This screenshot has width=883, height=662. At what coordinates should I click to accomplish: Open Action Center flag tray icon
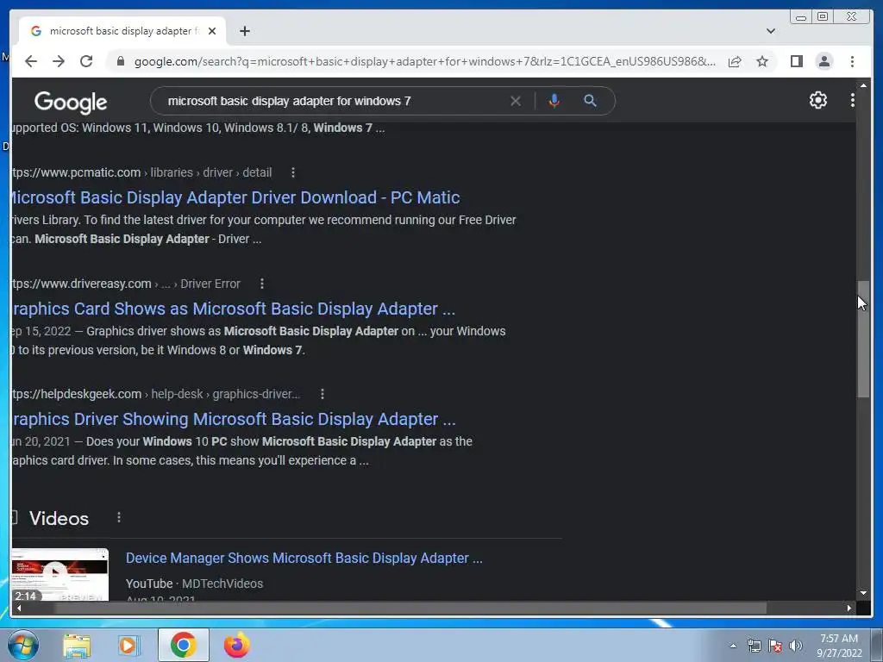pos(775,646)
